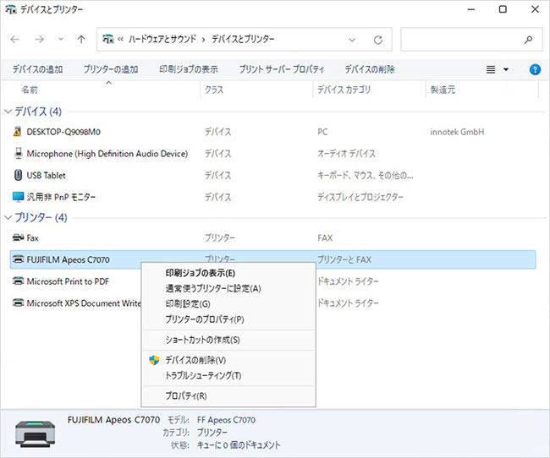Choose デバイスの削除(V) in context menu
This screenshot has width=550, height=458.
pos(195,360)
